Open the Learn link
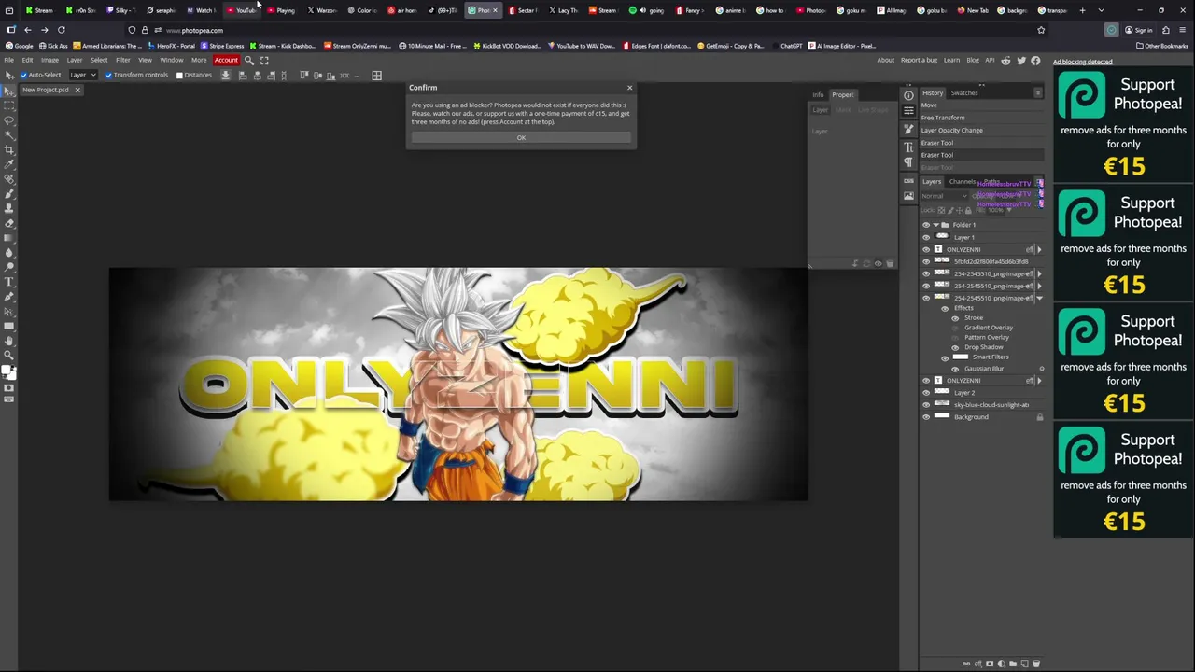Screen dimensions: 1195x672 (x=951, y=60)
